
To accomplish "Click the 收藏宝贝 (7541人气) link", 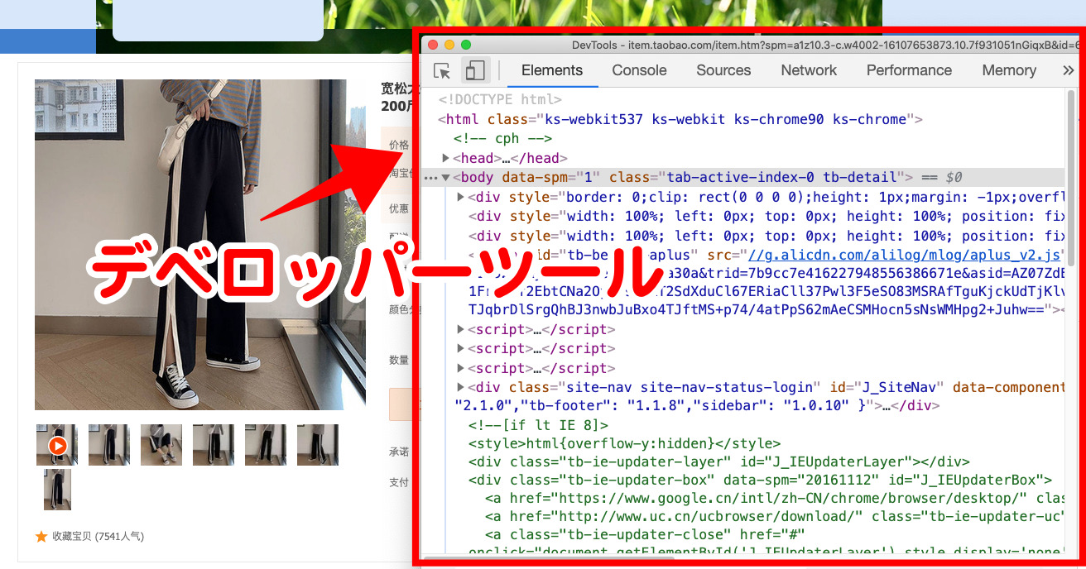I will 99,537.
